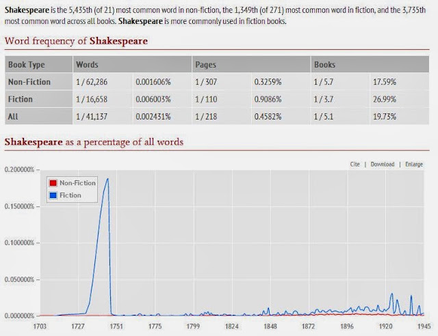This screenshot has width=438, height=336.
Task: Select the Non-Fiction legend label
Action: pyautogui.click(x=77, y=183)
